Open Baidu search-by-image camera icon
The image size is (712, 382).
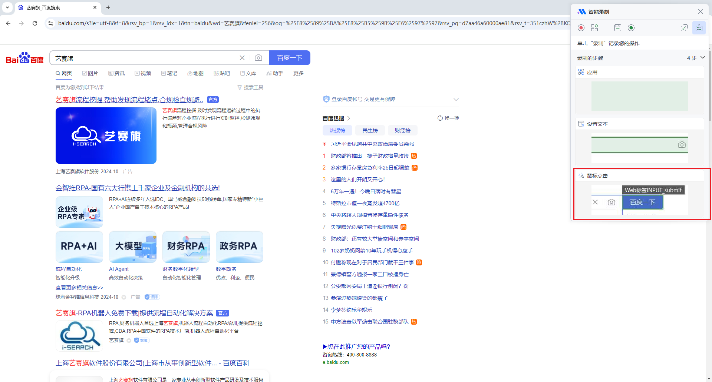(258, 58)
